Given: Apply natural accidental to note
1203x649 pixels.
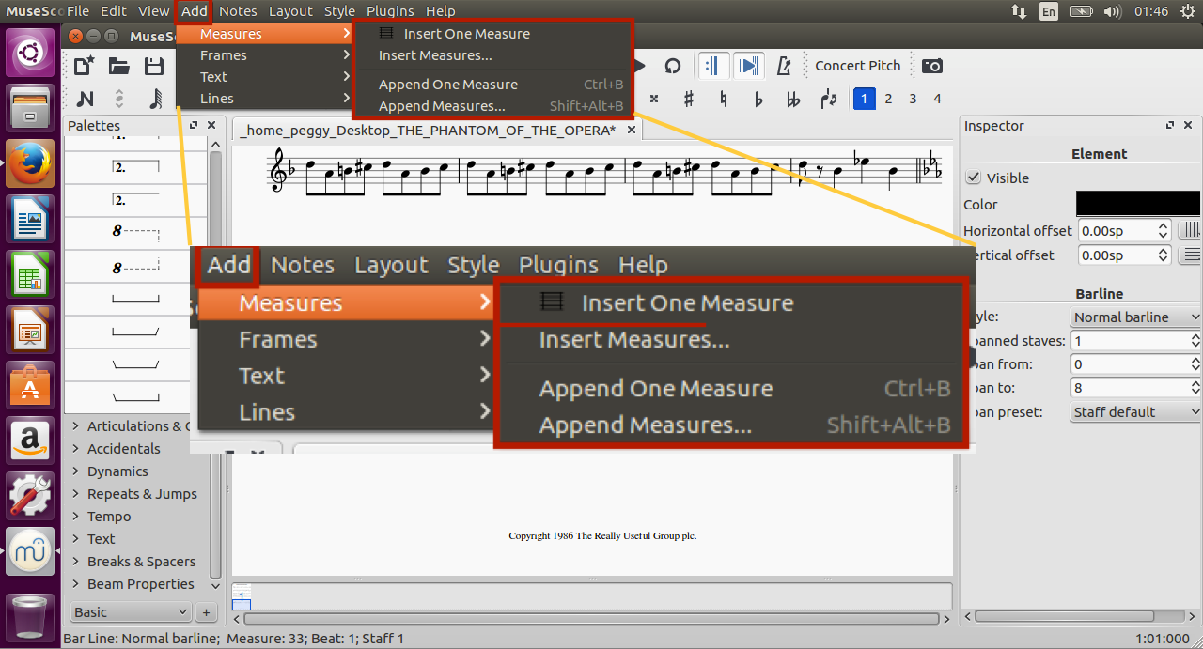Looking at the screenshot, I should pyautogui.click(x=724, y=99).
